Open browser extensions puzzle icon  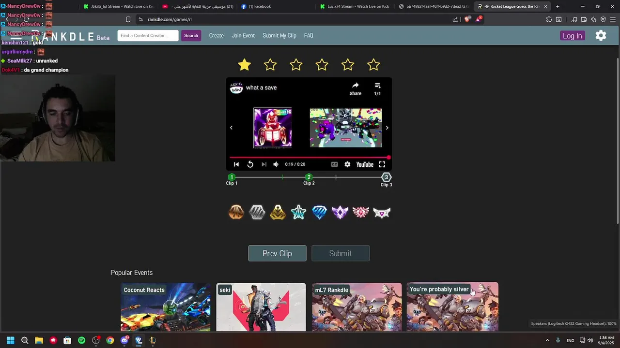point(549,19)
